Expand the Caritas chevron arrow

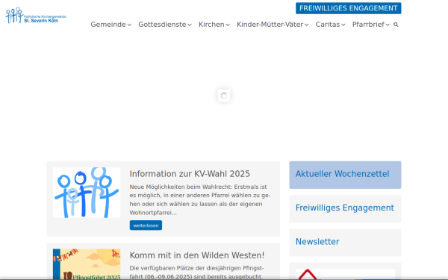(343, 25)
